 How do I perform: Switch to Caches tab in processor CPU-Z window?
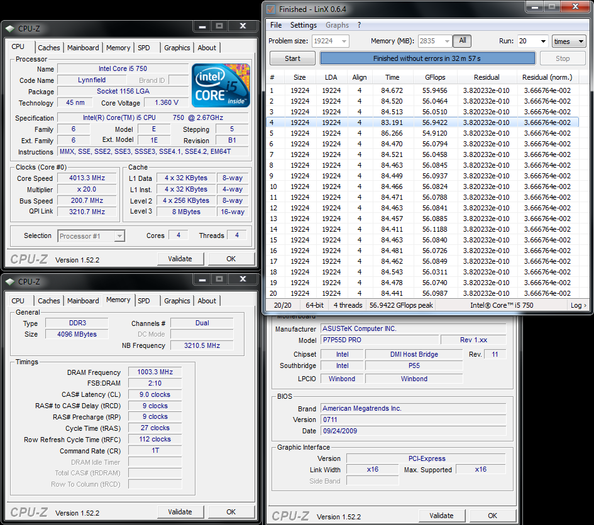(x=49, y=48)
